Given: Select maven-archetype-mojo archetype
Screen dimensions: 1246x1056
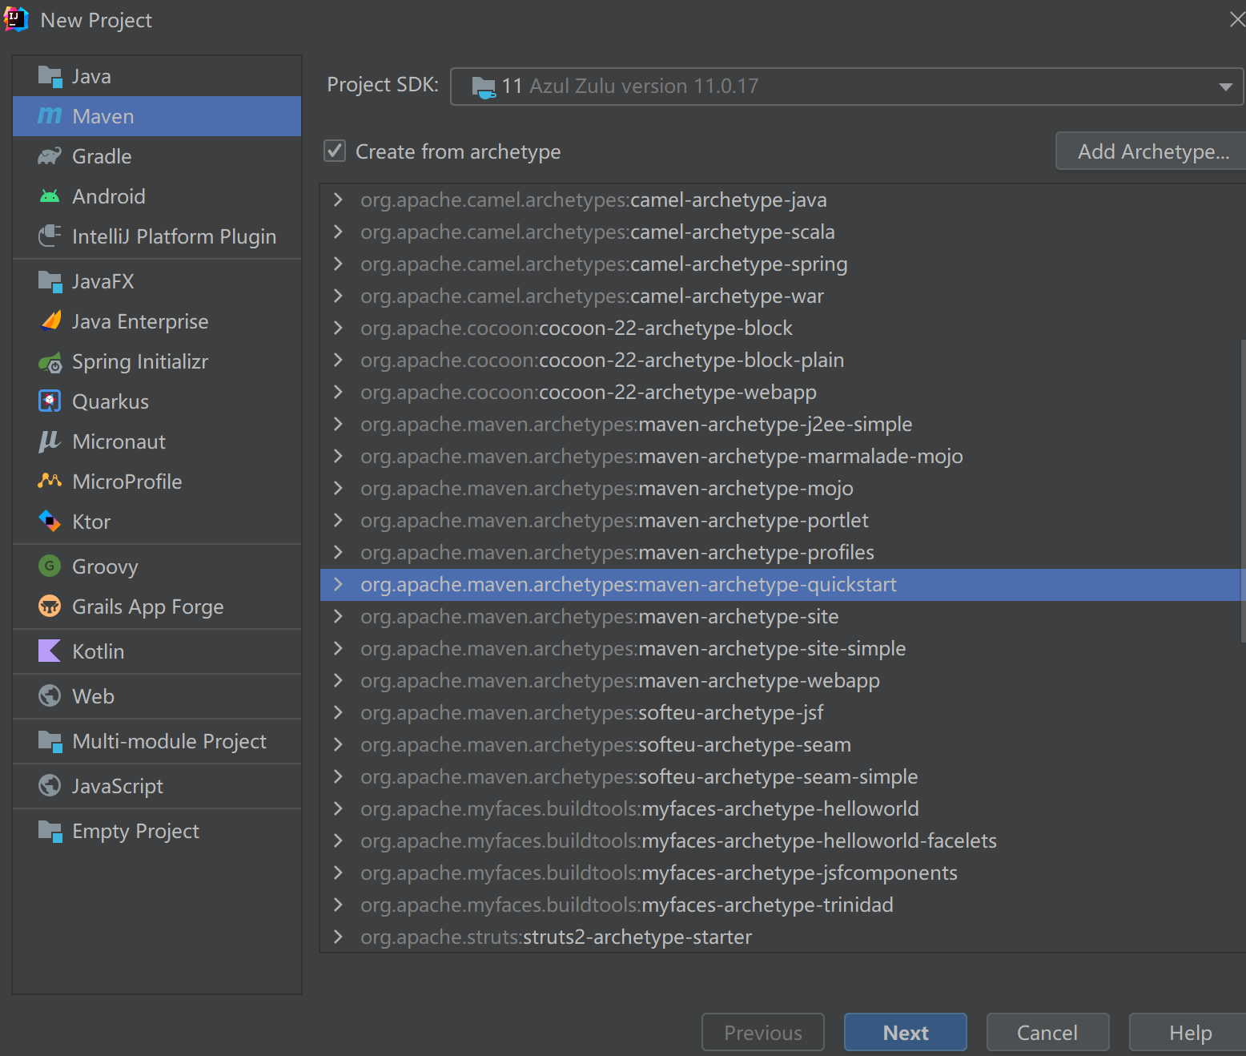Looking at the screenshot, I should (782, 488).
